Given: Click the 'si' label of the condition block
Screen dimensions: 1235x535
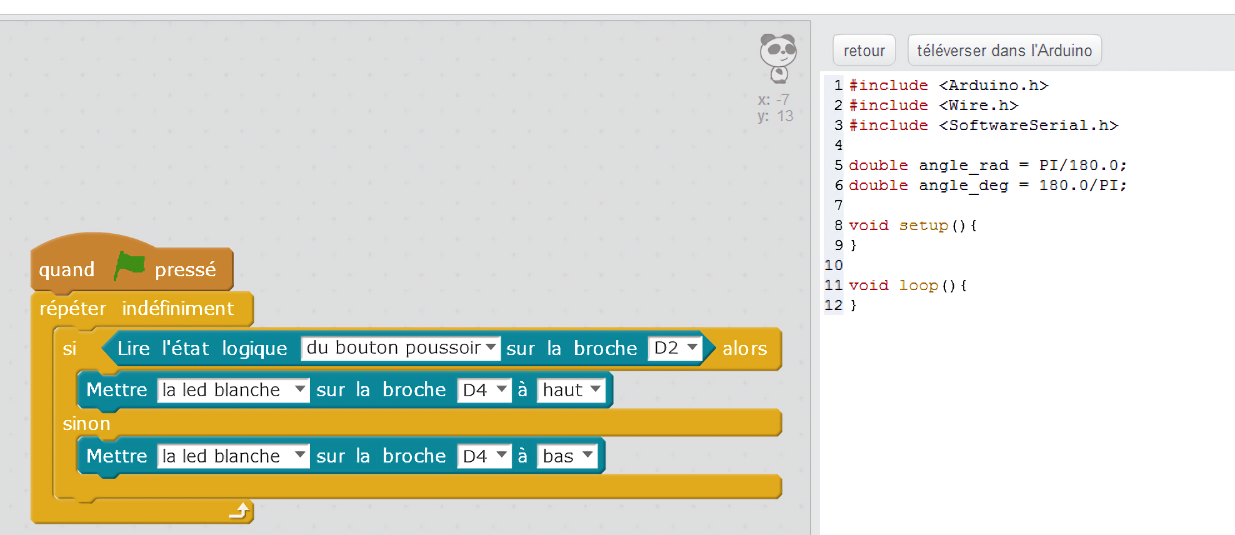Looking at the screenshot, I should point(69,349).
